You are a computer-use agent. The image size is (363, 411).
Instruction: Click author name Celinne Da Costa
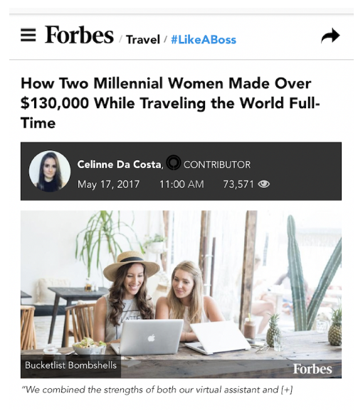pos(120,165)
